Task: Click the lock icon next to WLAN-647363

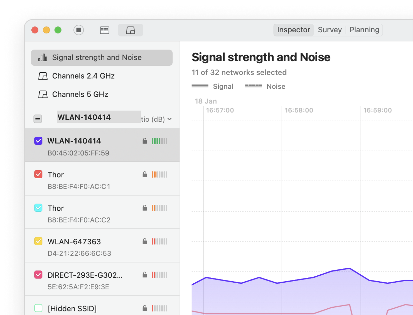Action: point(144,241)
